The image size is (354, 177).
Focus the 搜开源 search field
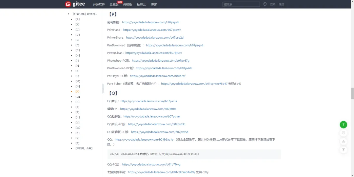(x=241, y=4)
